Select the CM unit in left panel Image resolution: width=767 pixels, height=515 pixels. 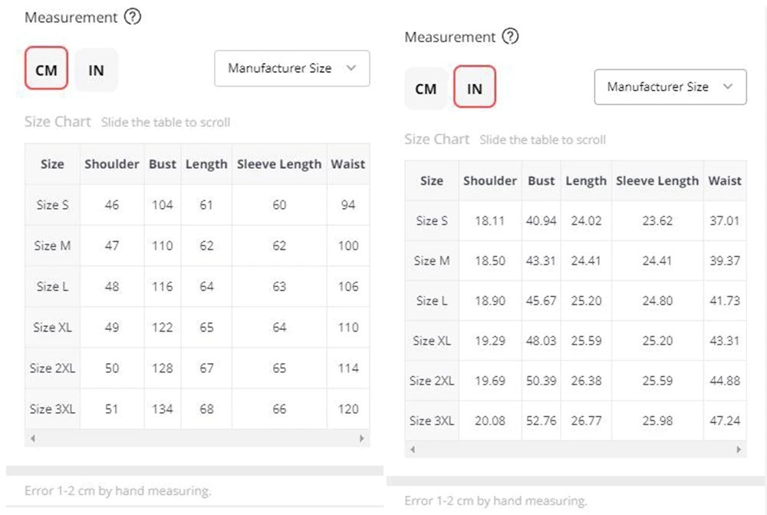(46, 70)
